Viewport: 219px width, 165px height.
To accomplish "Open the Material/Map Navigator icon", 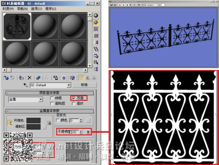I will (x=96, y=69).
